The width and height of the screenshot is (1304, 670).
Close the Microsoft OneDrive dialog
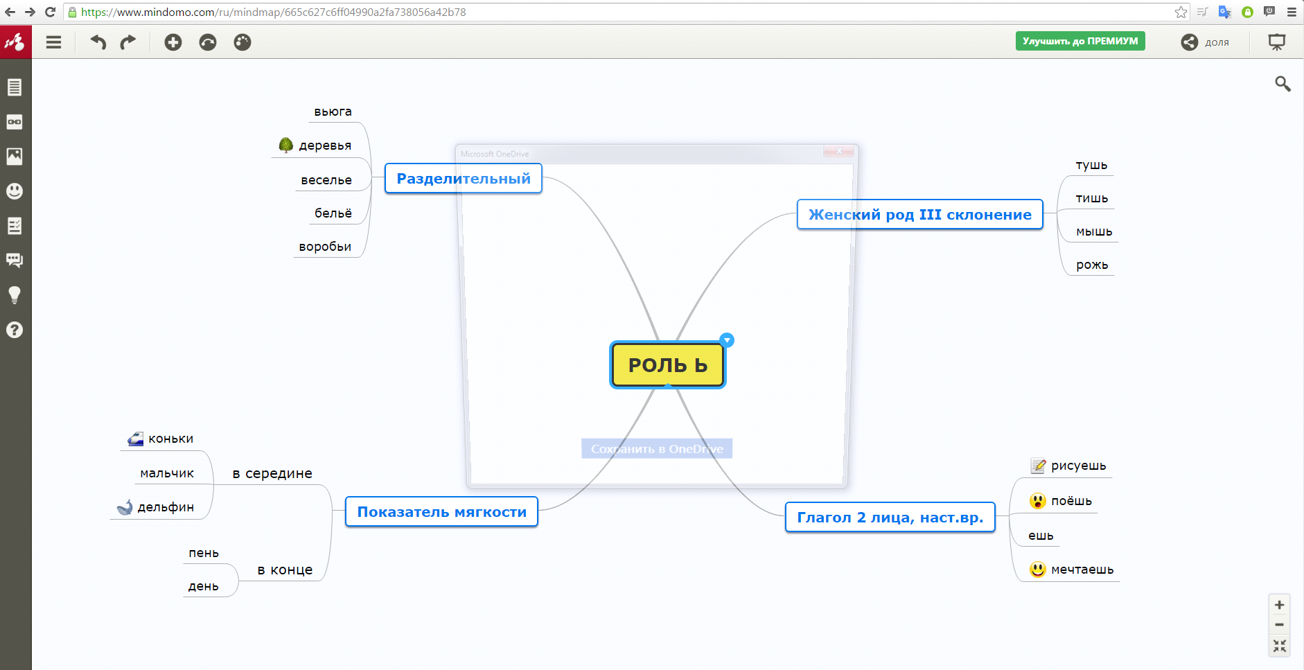coord(839,151)
